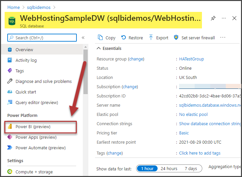Click Export toolbar label
The width and height of the screenshot is (242, 177).
click(x=162, y=38)
